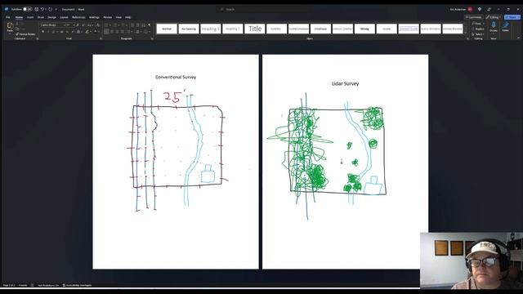Toggle Subscript formatting
523x294 pixels.
pyautogui.click(x=67, y=32)
